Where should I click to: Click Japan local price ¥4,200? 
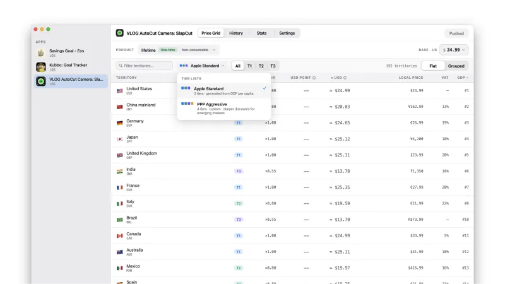[x=417, y=139]
